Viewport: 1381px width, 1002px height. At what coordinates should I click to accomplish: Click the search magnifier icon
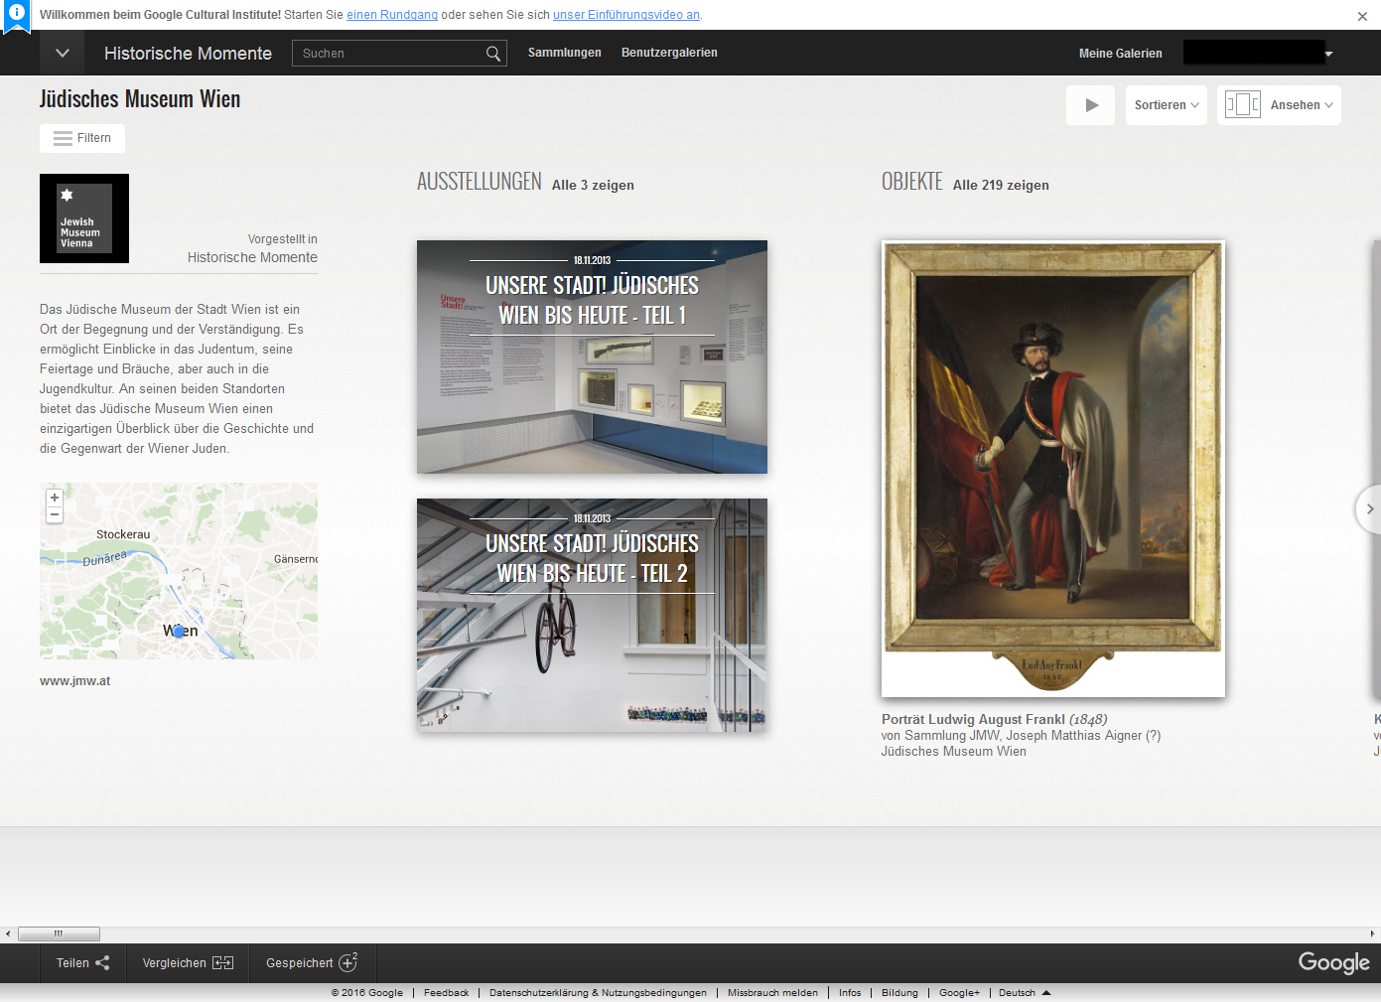click(492, 54)
